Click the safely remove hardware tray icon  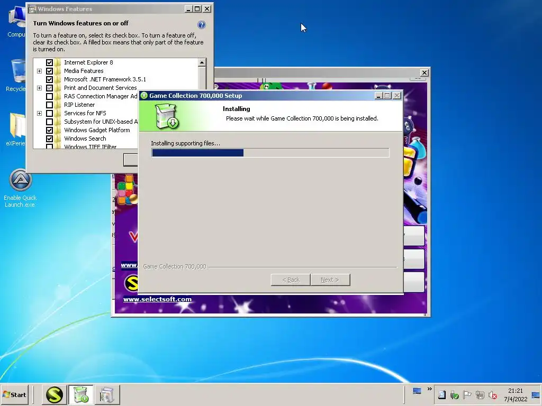(454, 395)
